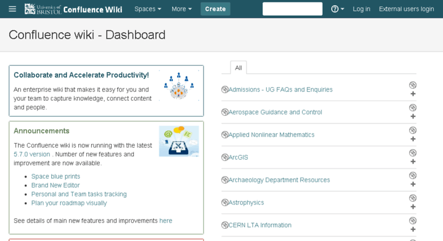Open Brand New Editor link
Screen dimensions: 443x241
[x=55, y=185]
